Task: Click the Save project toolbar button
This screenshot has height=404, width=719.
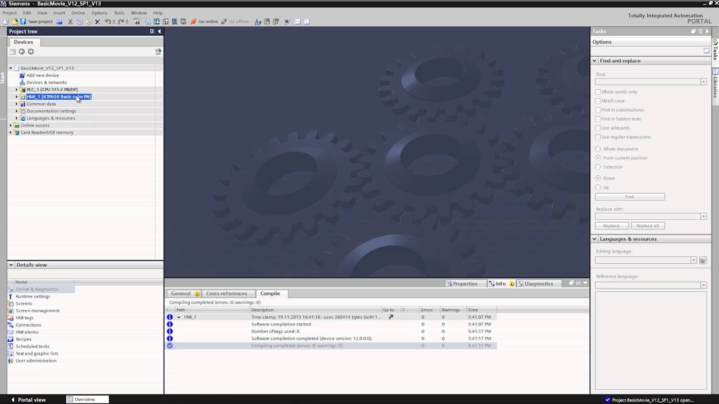Action: pyautogui.click(x=37, y=21)
